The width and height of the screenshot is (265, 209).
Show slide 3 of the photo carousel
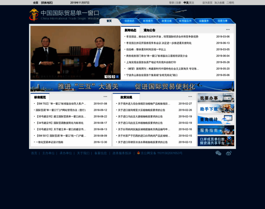click(x=113, y=77)
